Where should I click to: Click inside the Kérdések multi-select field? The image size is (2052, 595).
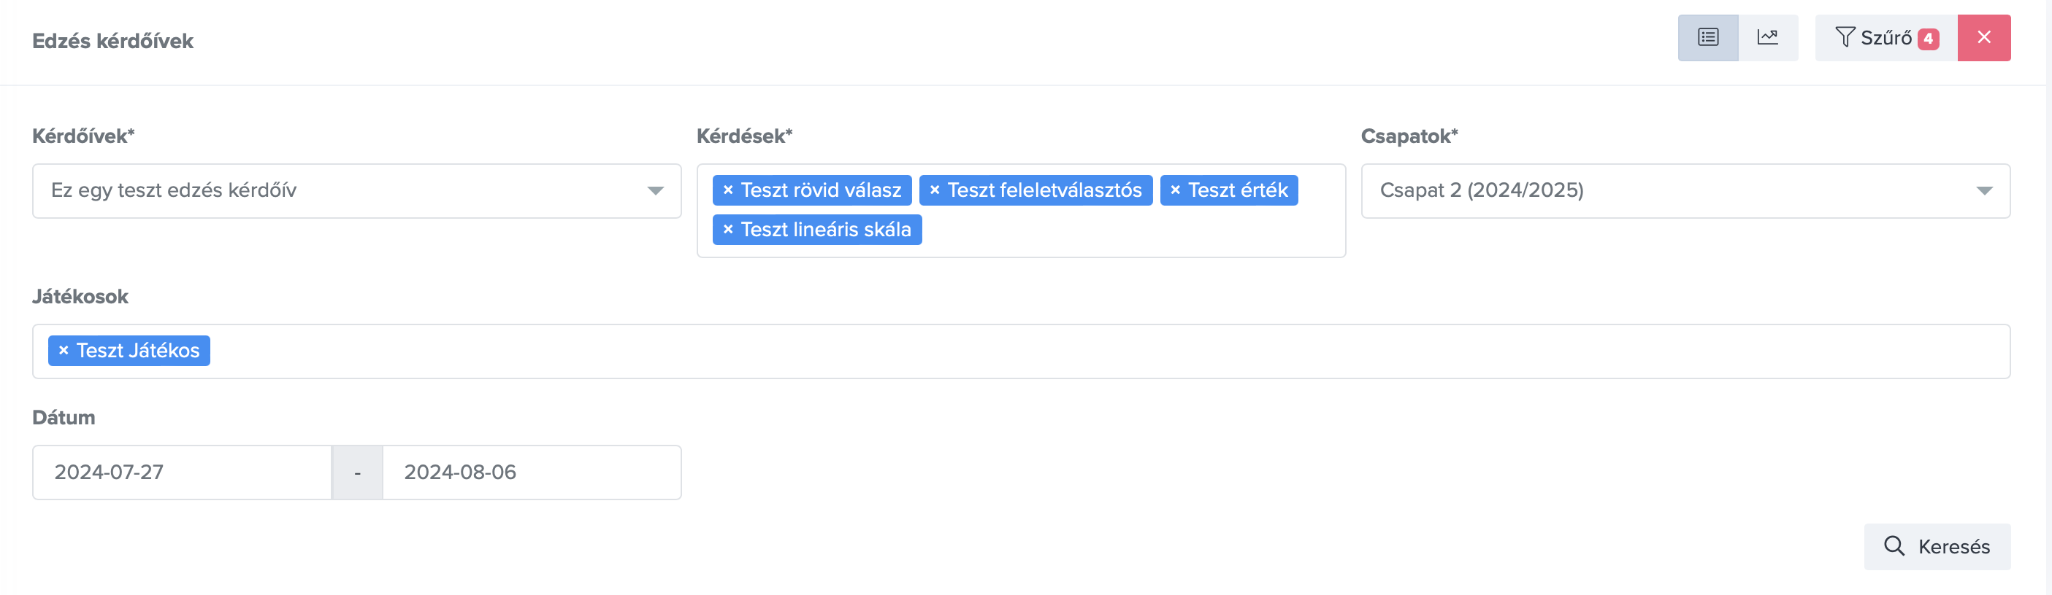click(x=1131, y=230)
